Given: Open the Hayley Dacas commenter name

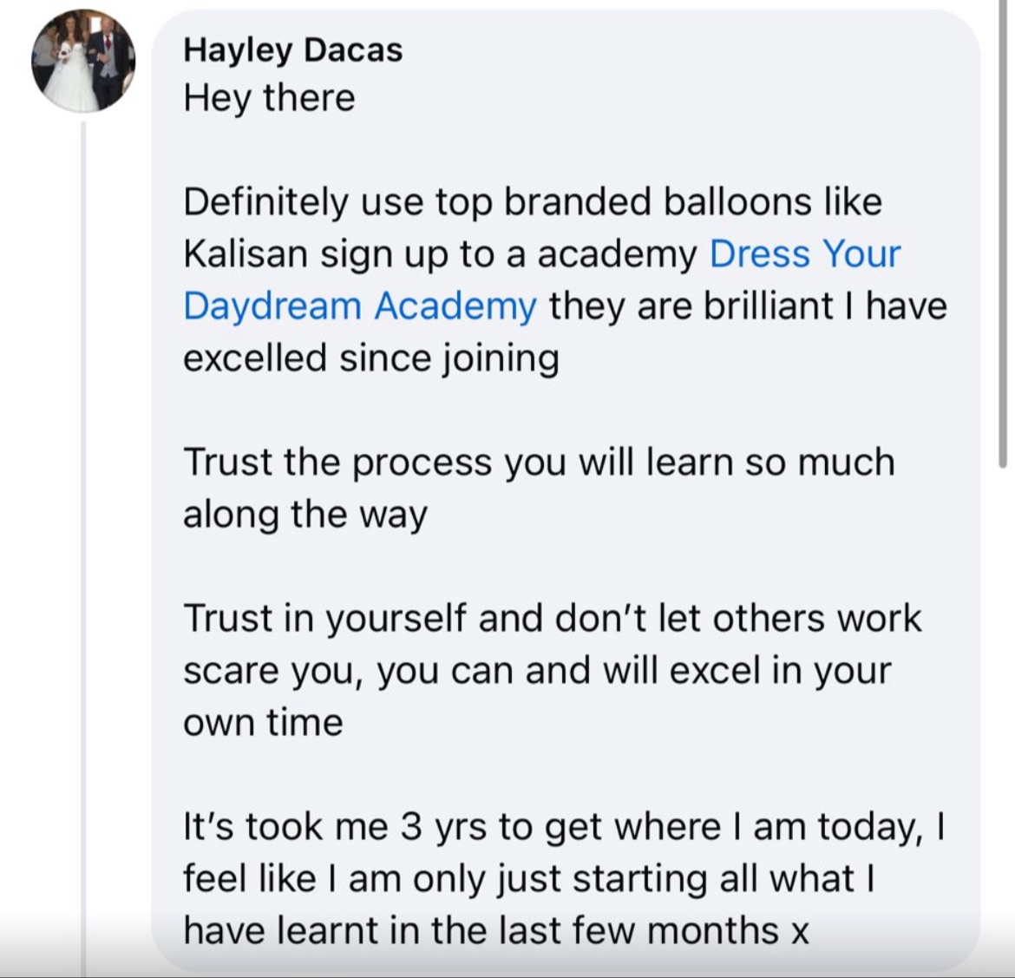Looking at the screenshot, I should pos(292,49).
